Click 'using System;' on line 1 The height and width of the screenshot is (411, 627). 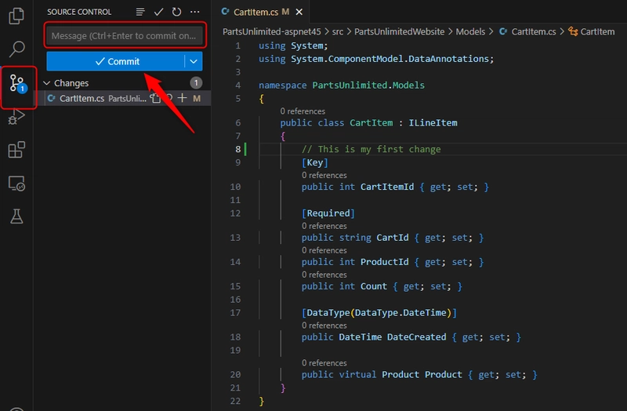pyautogui.click(x=293, y=45)
